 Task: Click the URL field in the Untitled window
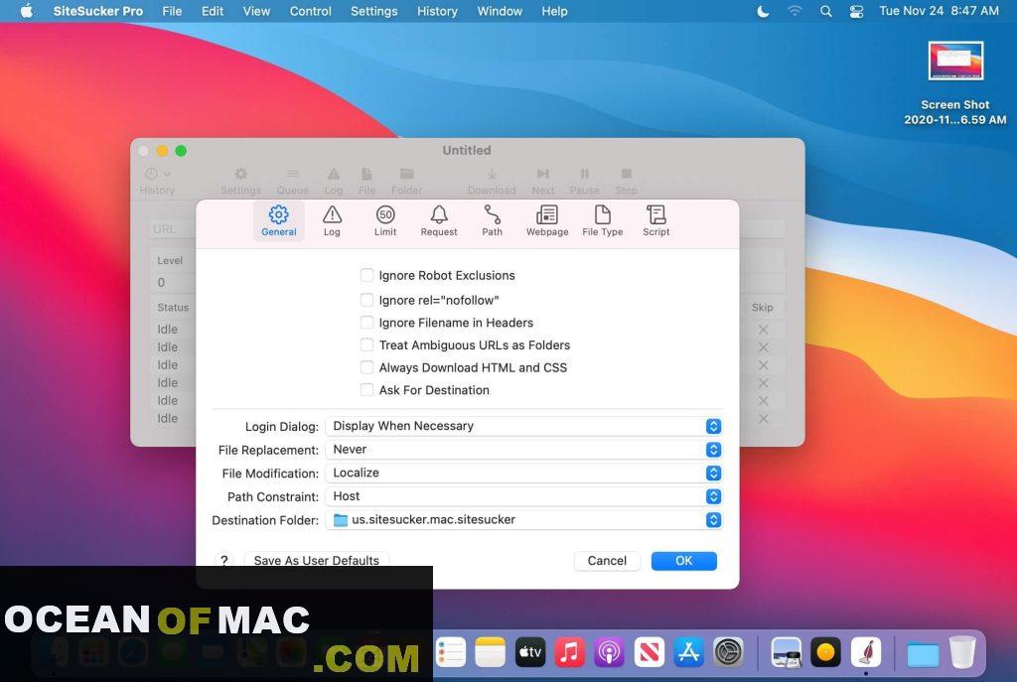click(172, 229)
